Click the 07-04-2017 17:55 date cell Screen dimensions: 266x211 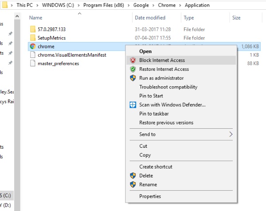point(153,38)
